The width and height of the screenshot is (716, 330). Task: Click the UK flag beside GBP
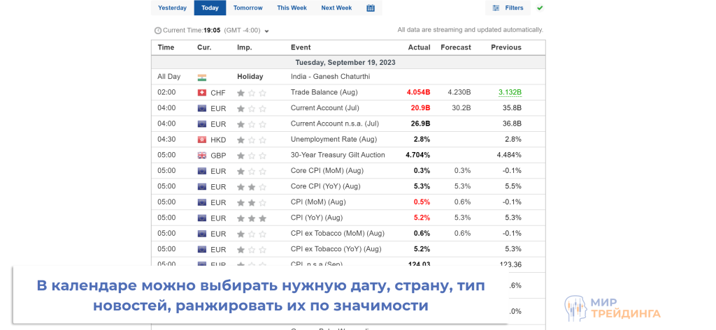202,156
